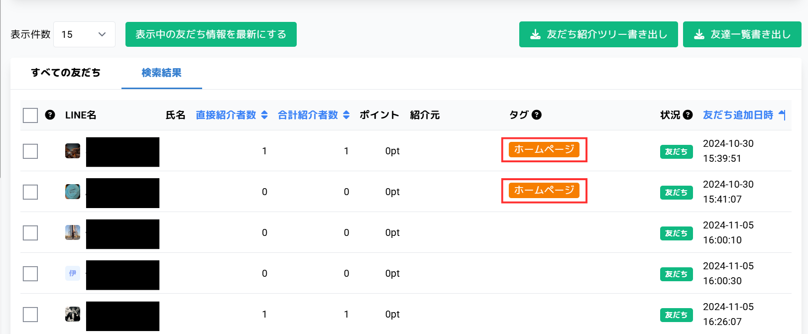
Task: Click help icon next to header checkbox
Action: 50,115
